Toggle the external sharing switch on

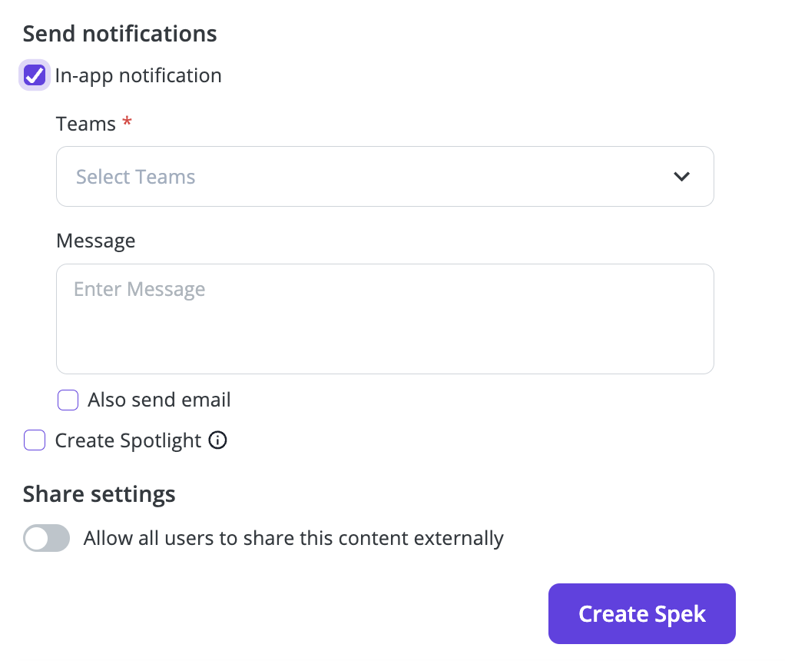pyautogui.click(x=47, y=538)
